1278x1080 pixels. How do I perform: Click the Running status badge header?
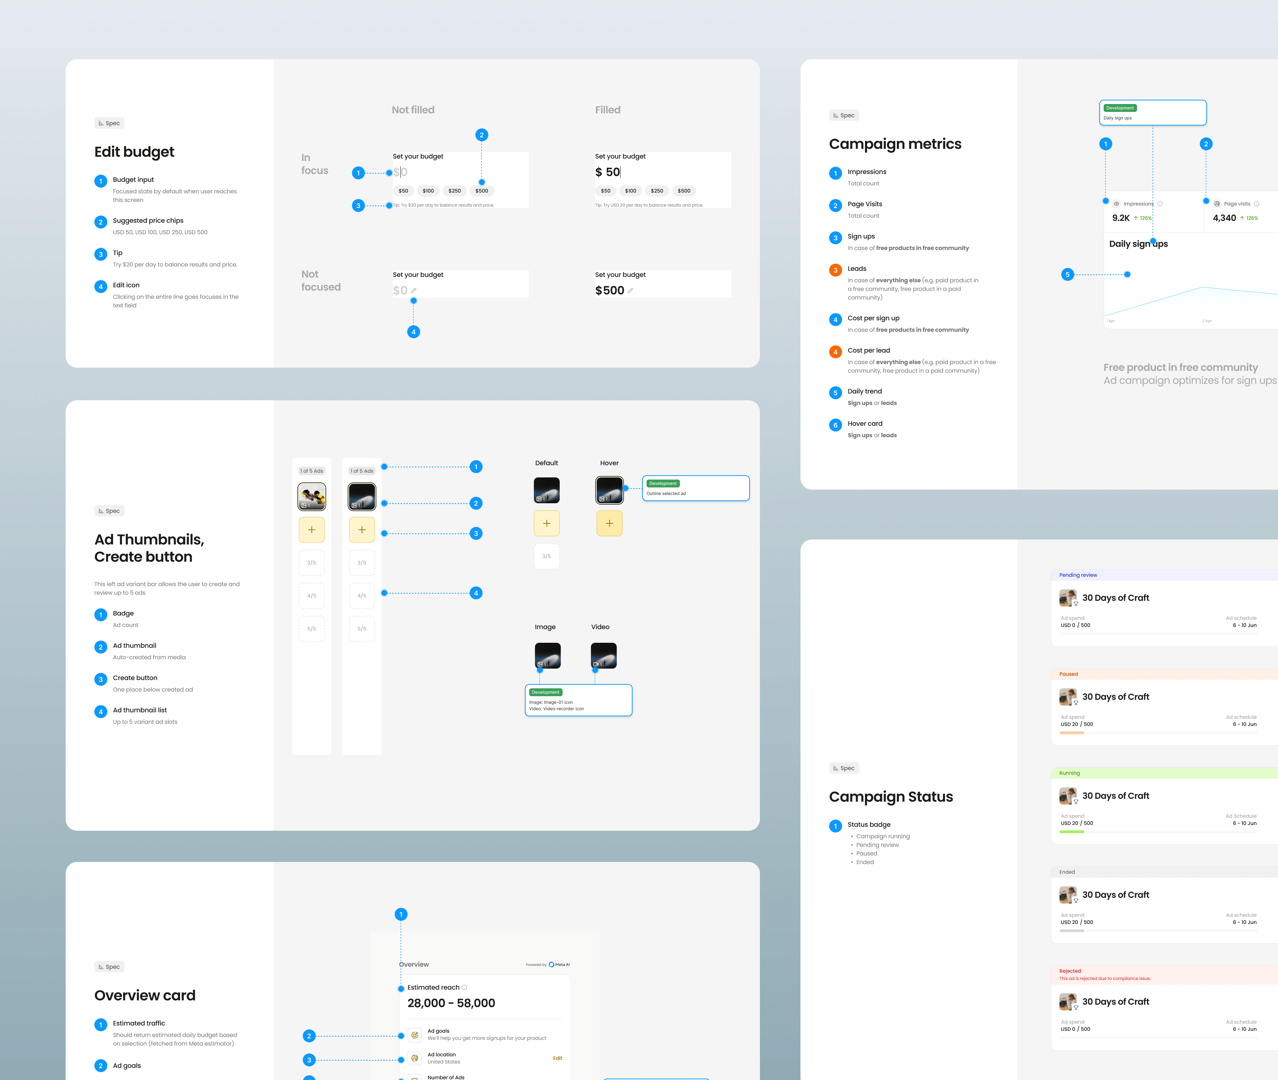[1069, 773]
